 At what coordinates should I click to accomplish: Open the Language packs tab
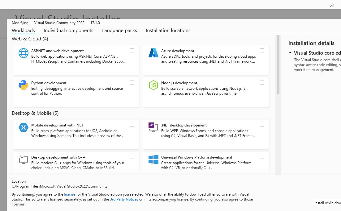tap(119, 30)
